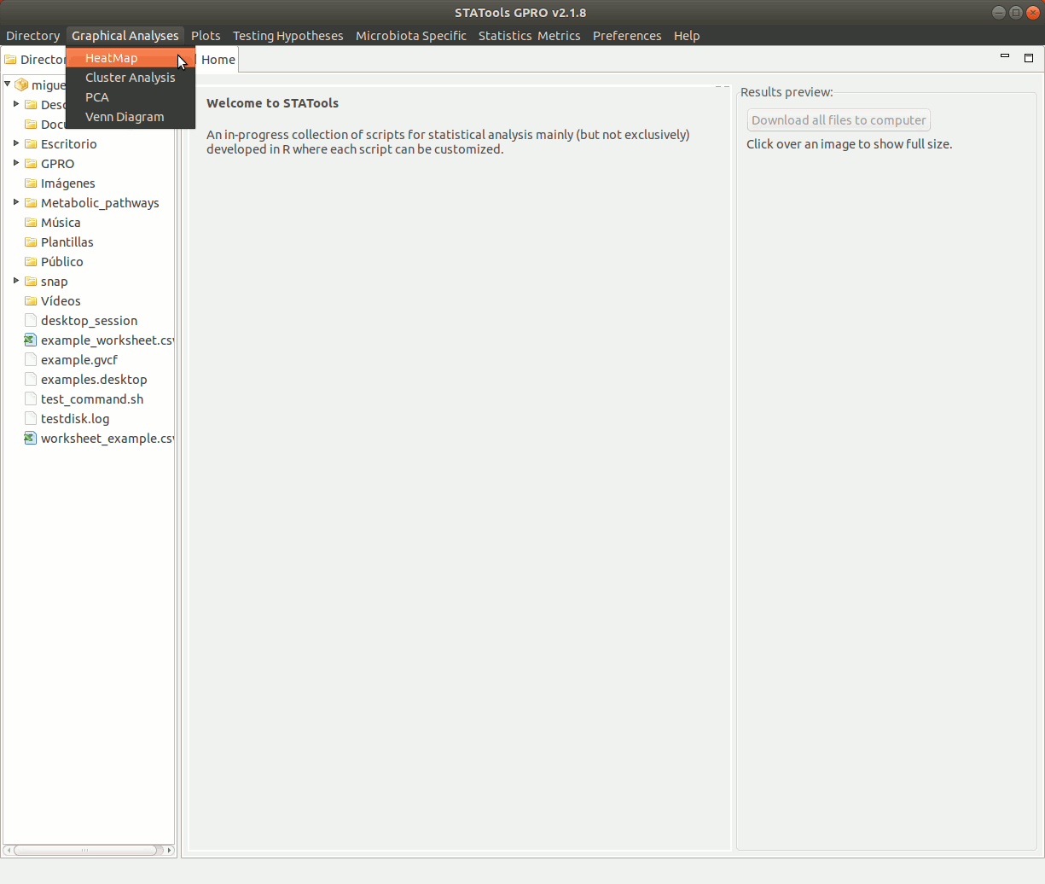Switch to the Home tab

[x=218, y=60]
